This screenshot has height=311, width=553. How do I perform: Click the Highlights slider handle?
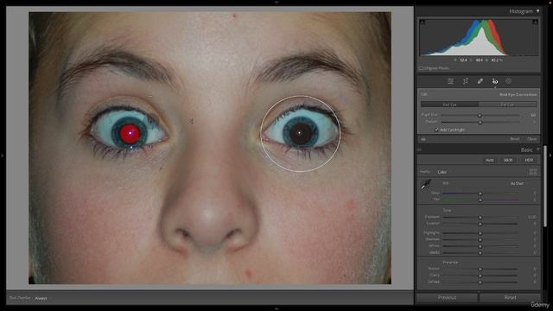coord(480,233)
